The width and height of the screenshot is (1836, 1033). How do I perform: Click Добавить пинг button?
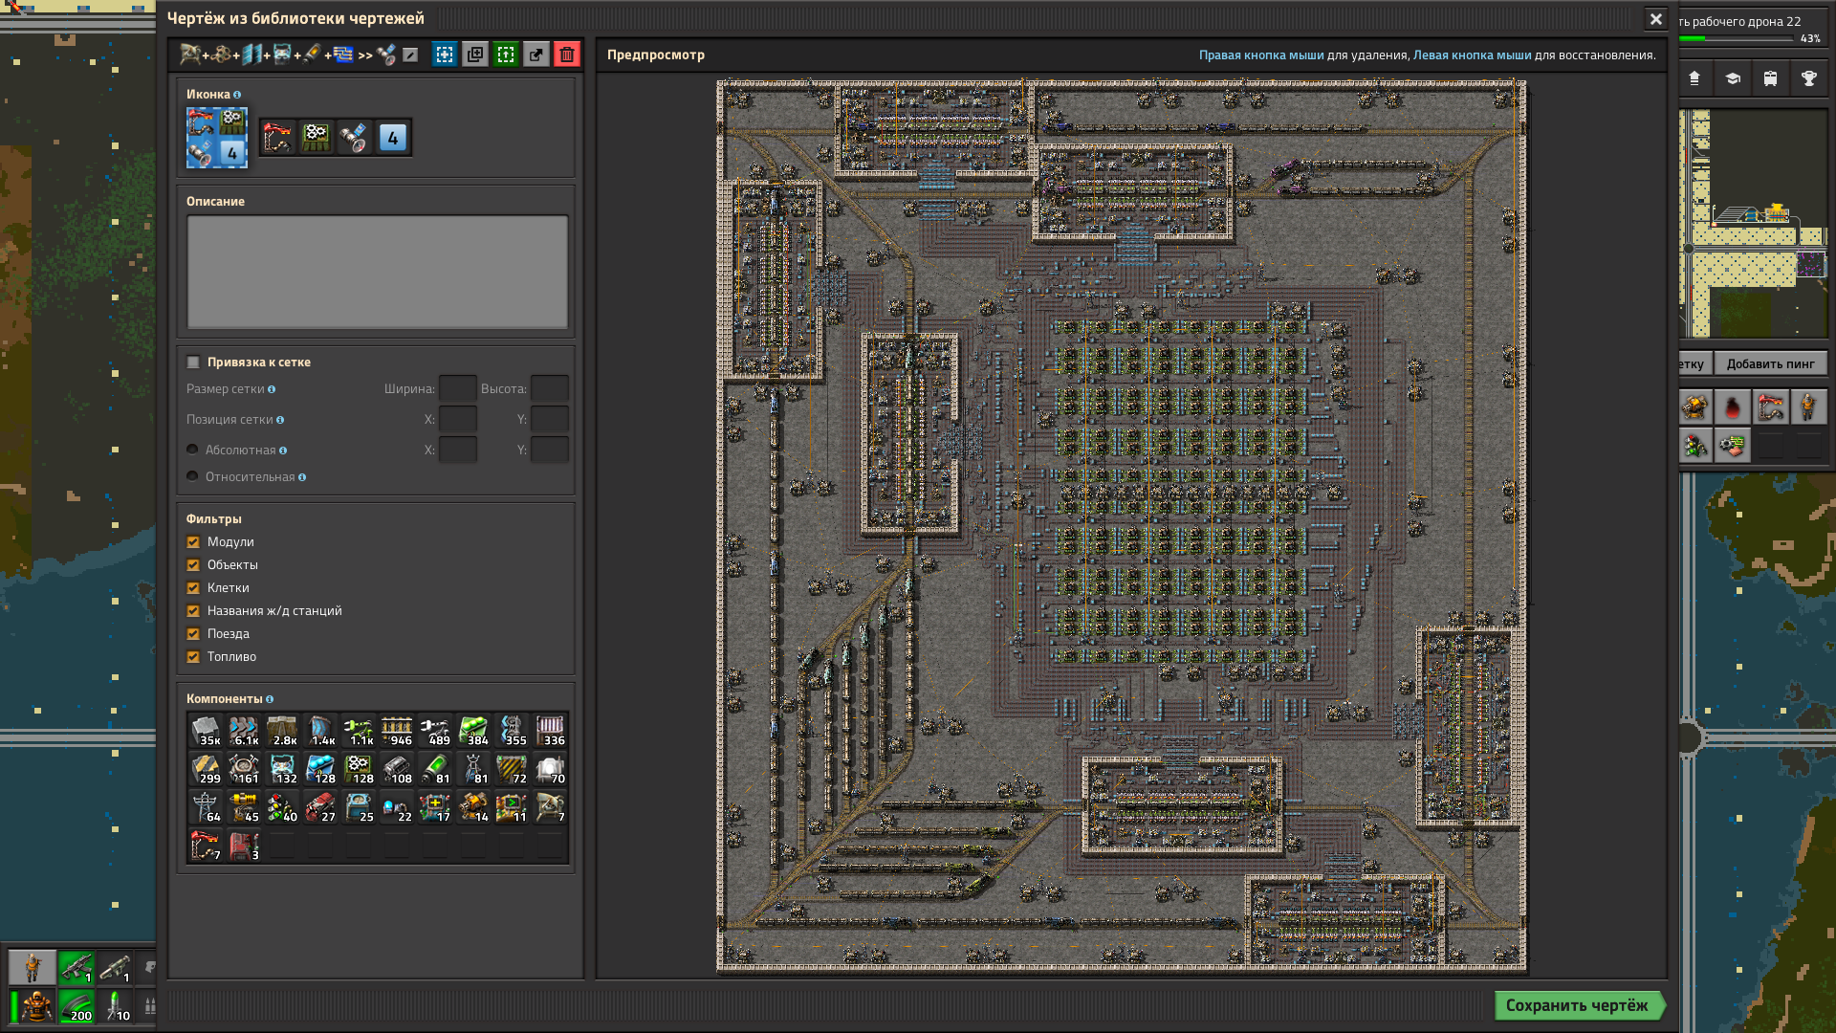[x=1770, y=363]
